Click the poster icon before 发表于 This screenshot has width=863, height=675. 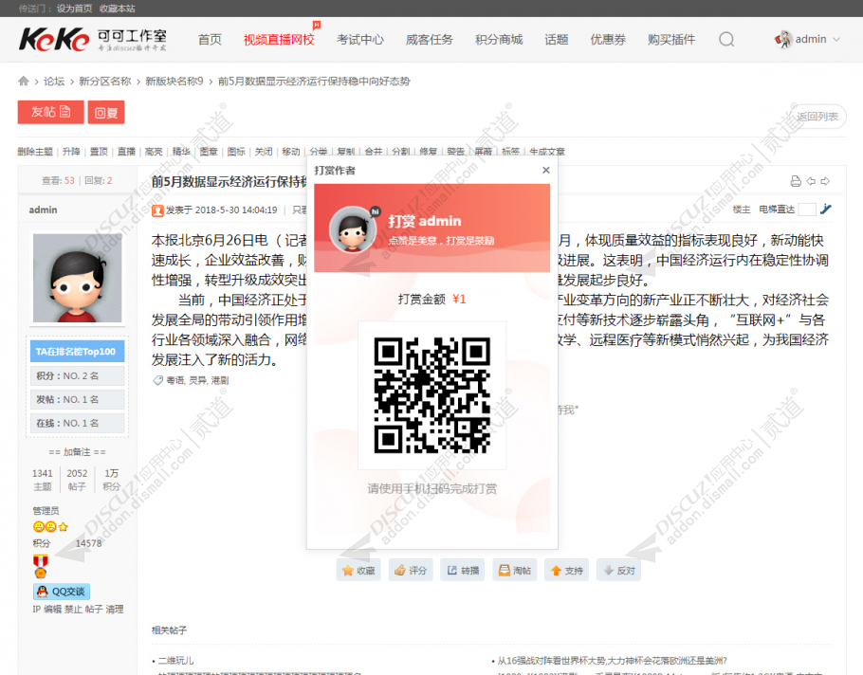tap(158, 210)
